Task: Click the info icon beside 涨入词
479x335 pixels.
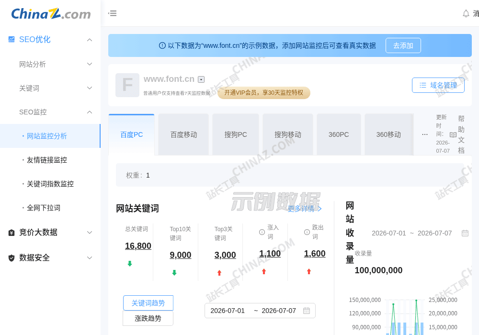Action: pos(262,232)
